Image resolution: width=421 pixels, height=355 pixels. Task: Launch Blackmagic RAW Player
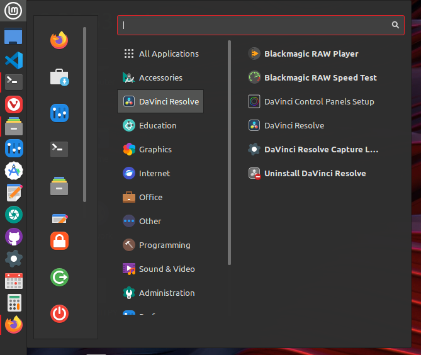(x=303, y=54)
